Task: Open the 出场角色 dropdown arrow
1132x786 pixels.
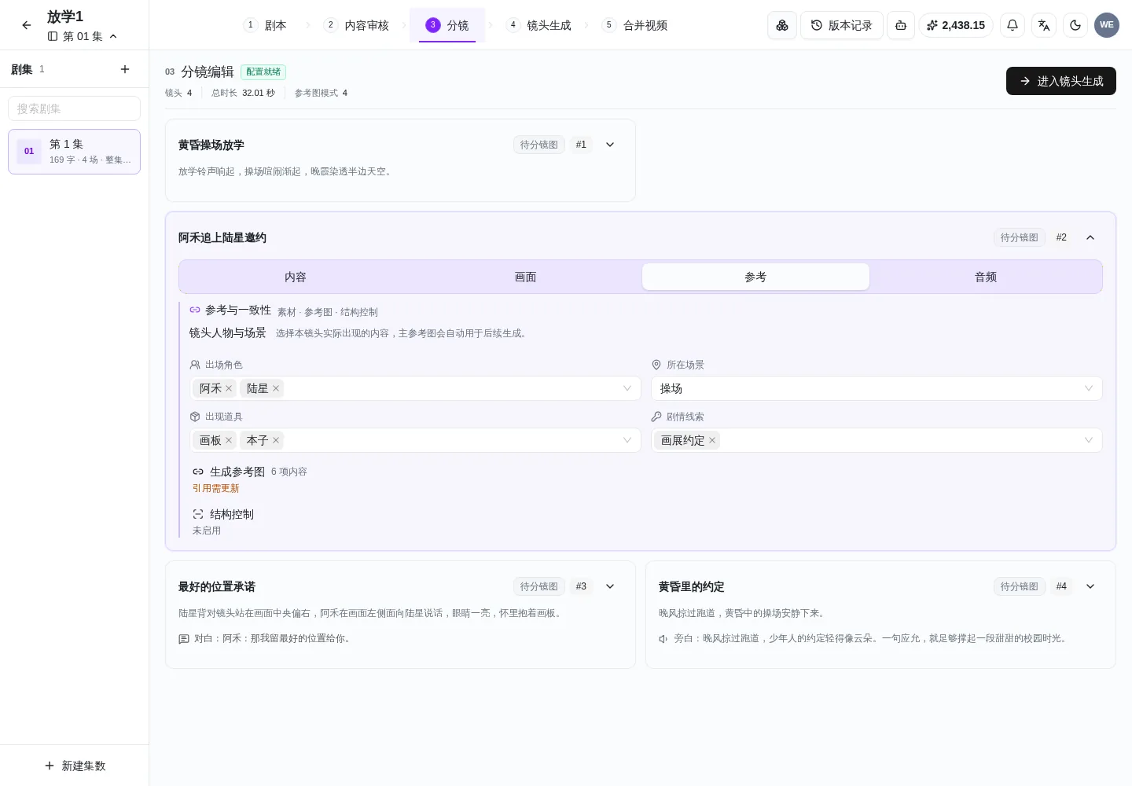Action: [x=627, y=388]
